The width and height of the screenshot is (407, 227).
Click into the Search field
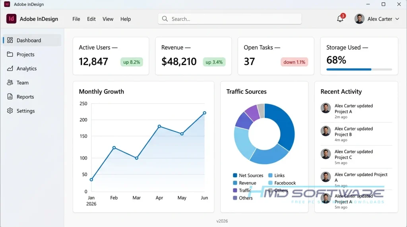pos(230,19)
